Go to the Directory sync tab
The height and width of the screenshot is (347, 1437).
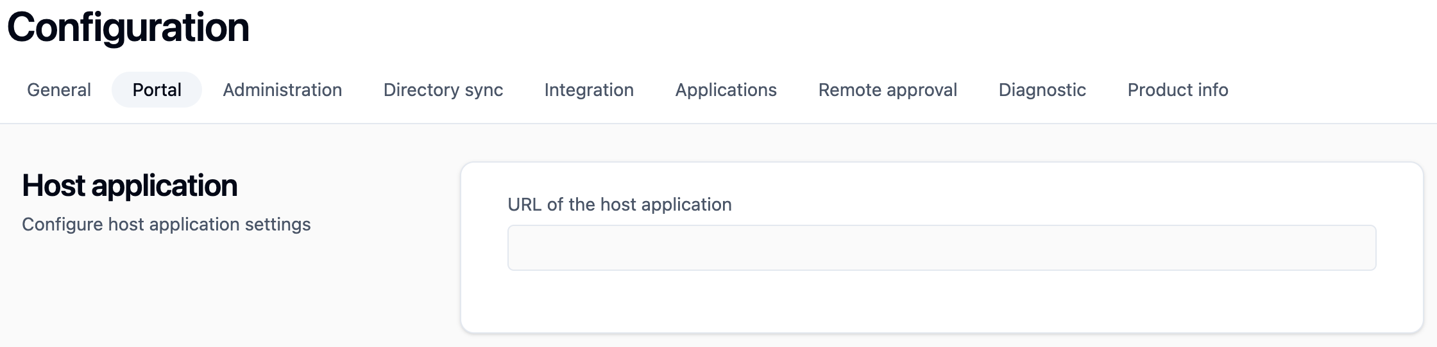[x=443, y=90]
